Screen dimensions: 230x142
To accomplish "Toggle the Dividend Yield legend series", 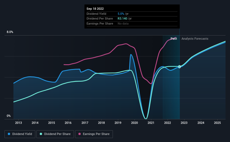I will [x=20, y=134].
